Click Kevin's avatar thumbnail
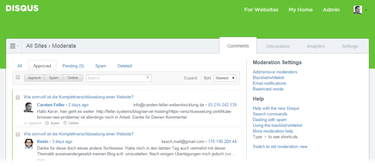The height and width of the screenshot is (167, 375). pyautogui.click(x=29, y=144)
